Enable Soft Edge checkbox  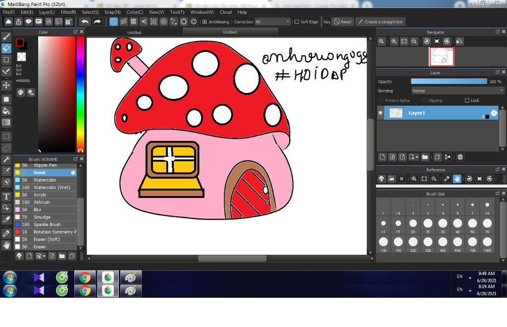(297, 22)
